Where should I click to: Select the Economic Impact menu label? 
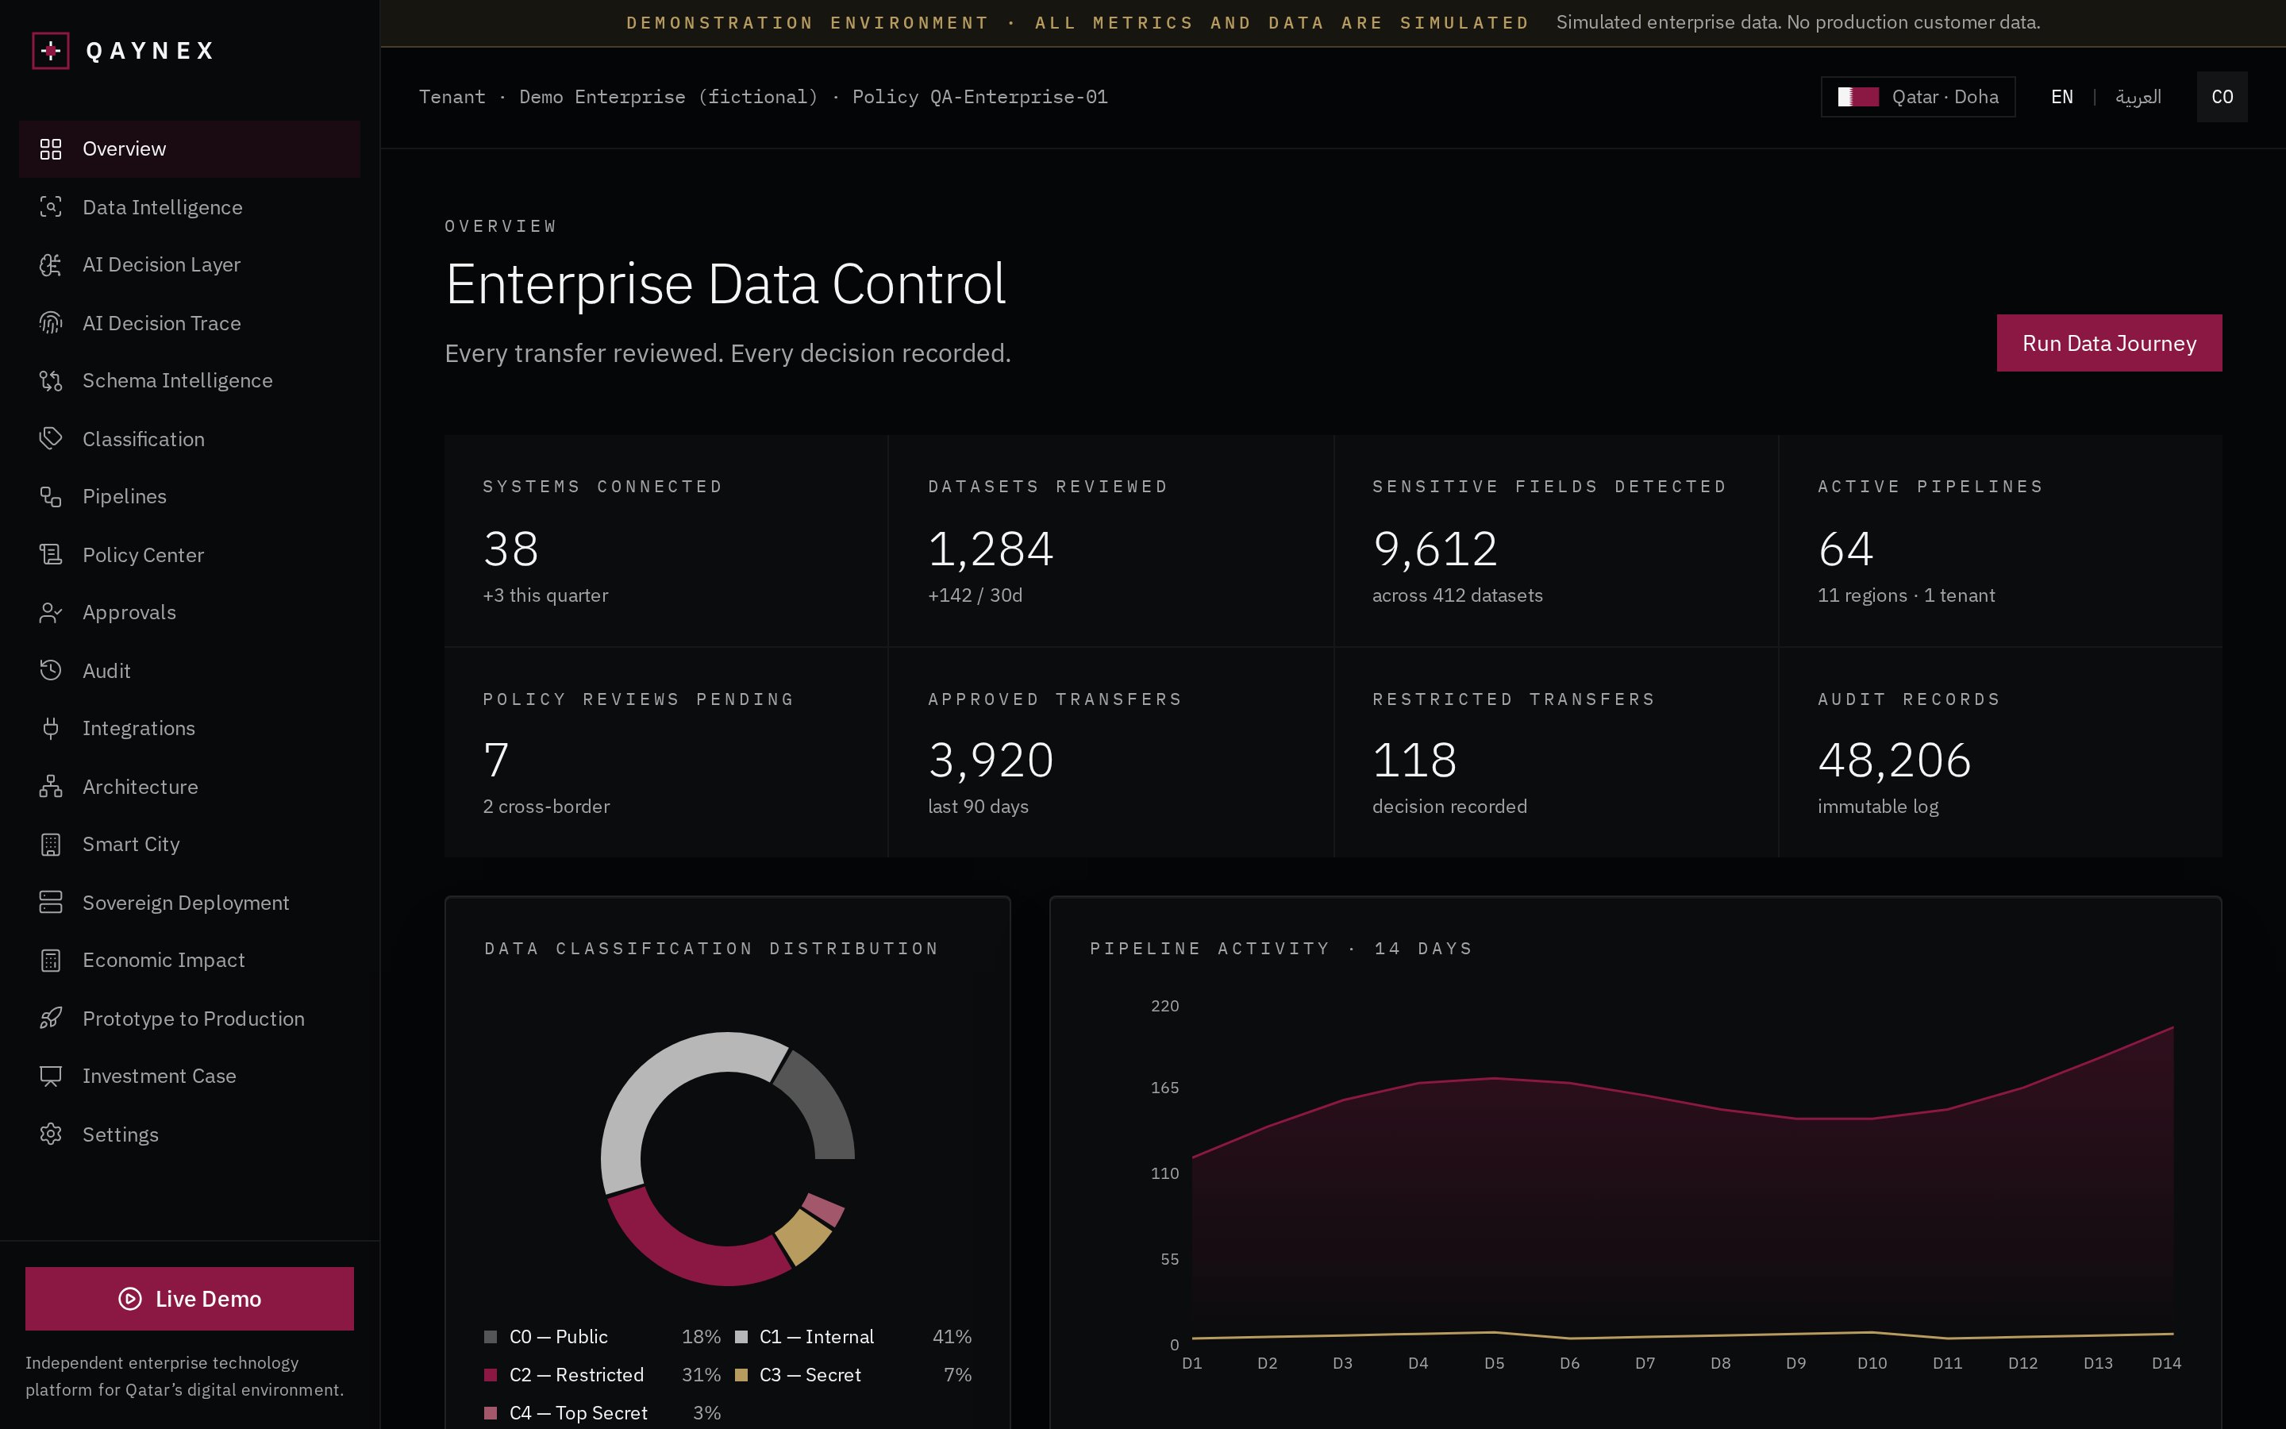click(164, 961)
